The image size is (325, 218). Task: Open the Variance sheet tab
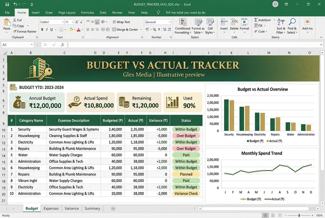click(71, 209)
